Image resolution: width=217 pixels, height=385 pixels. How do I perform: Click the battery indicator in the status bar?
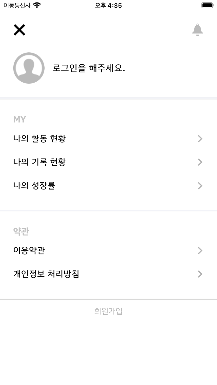pos(207,5)
